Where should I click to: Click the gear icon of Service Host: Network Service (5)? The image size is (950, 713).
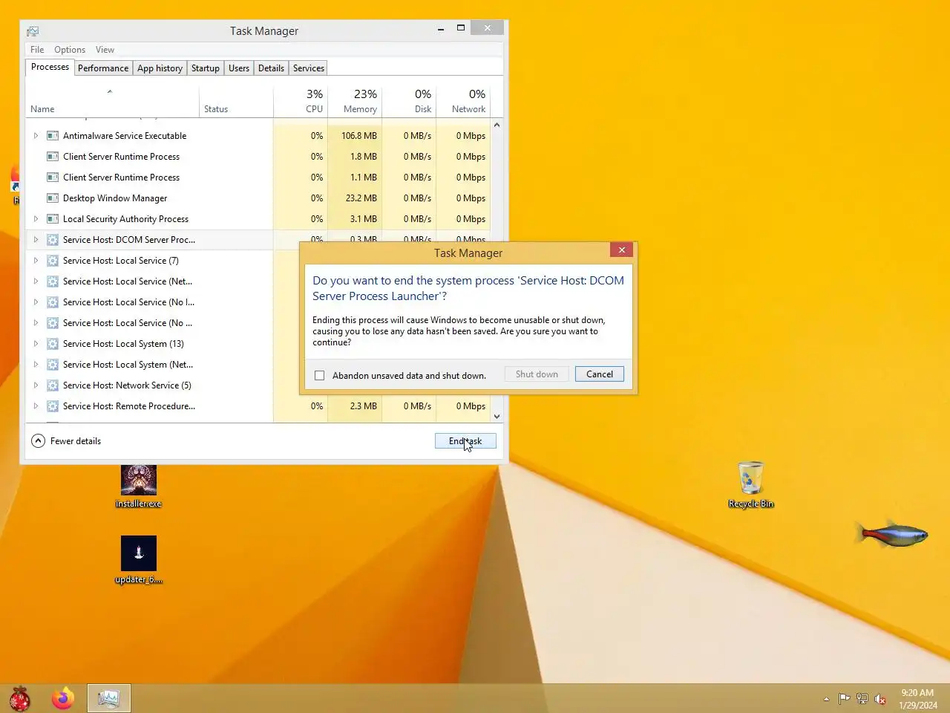(x=53, y=385)
